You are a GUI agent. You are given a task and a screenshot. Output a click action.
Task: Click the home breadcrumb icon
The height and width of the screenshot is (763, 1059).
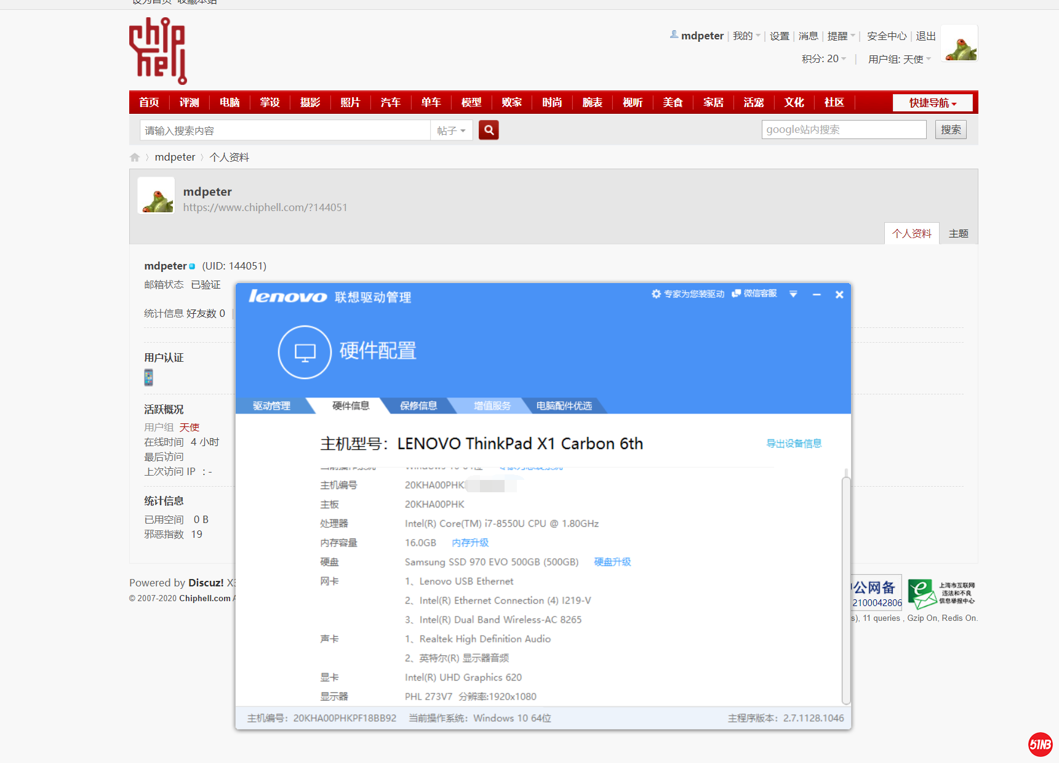pos(135,158)
